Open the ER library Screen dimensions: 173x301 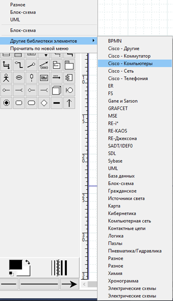[x=135, y=86]
